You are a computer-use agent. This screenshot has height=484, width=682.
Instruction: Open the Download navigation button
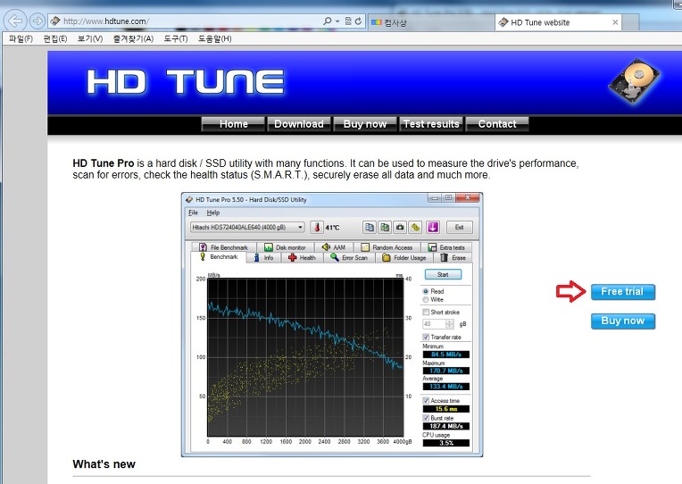[x=299, y=124]
